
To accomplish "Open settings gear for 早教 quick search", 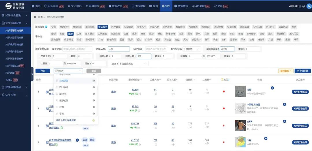I will click(94, 114).
